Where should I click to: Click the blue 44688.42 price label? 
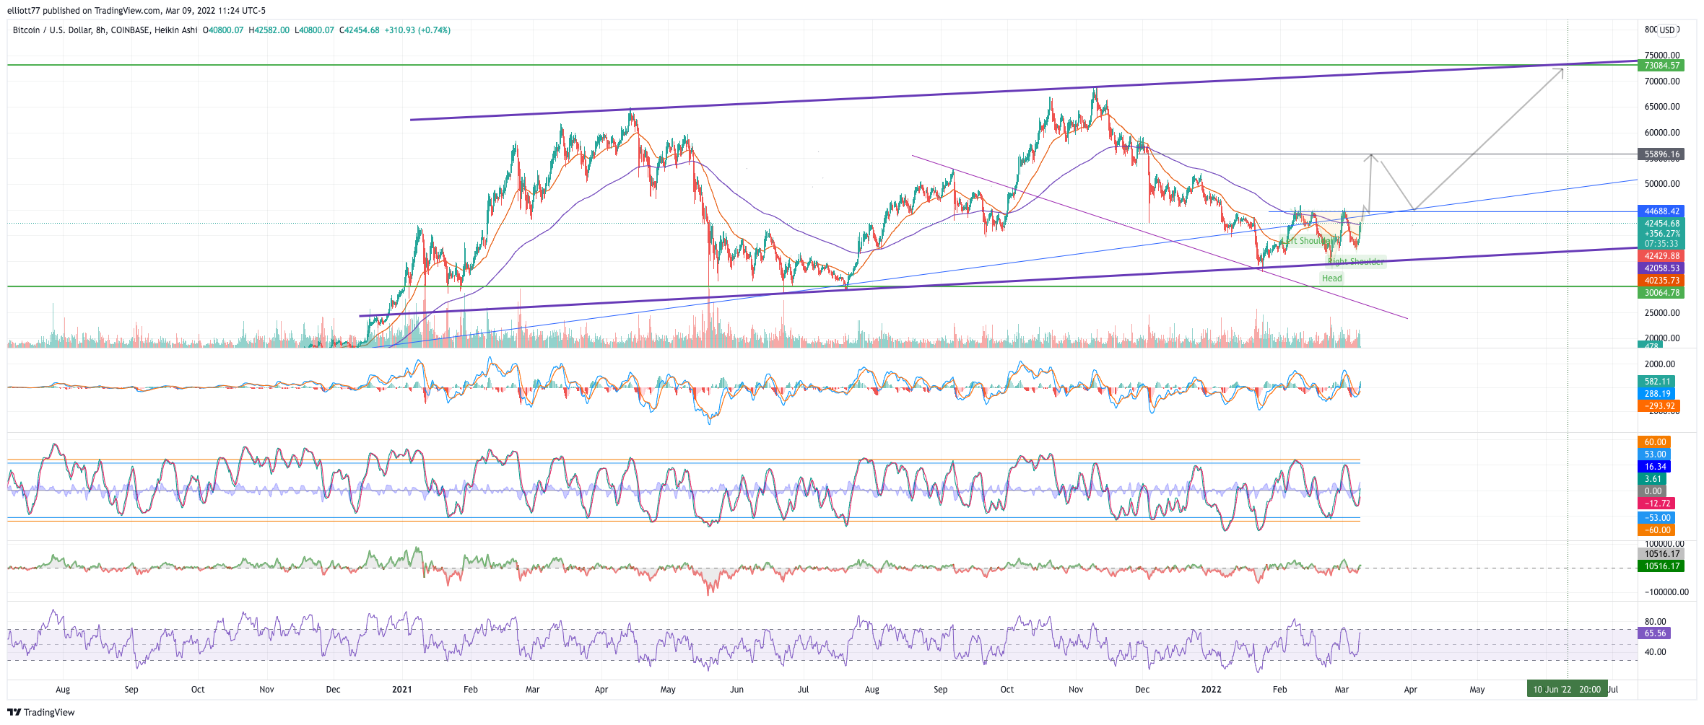coord(1661,211)
